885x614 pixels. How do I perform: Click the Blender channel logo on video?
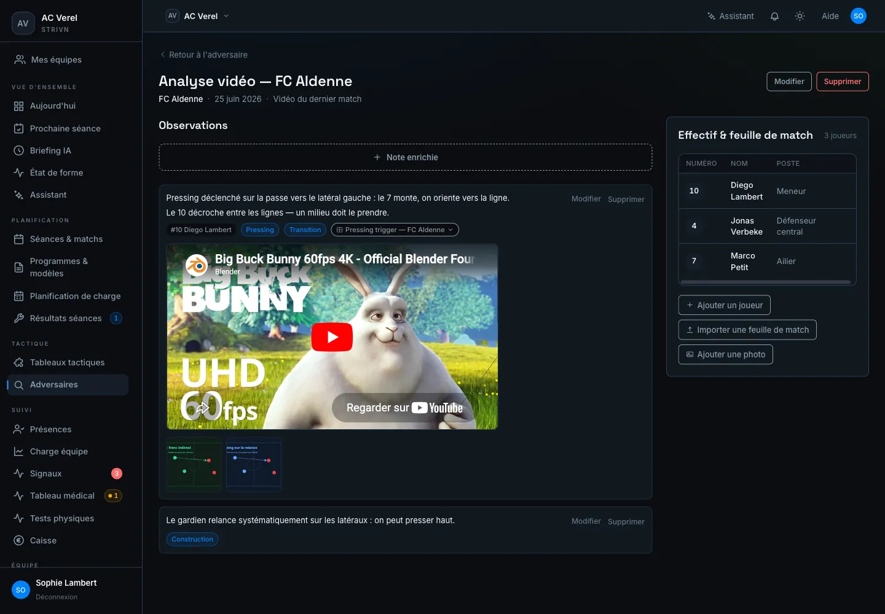(197, 265)
